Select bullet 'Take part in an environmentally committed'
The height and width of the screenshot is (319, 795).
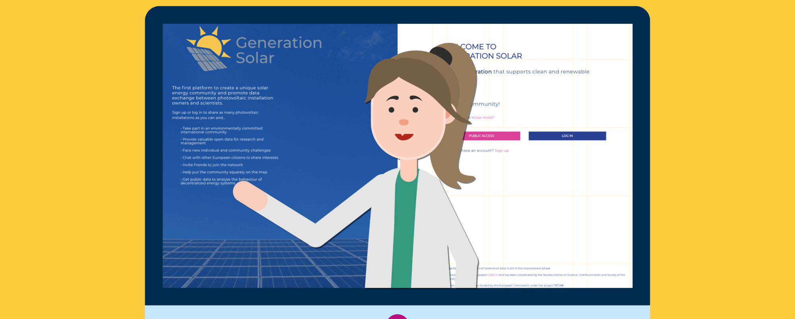221,130
